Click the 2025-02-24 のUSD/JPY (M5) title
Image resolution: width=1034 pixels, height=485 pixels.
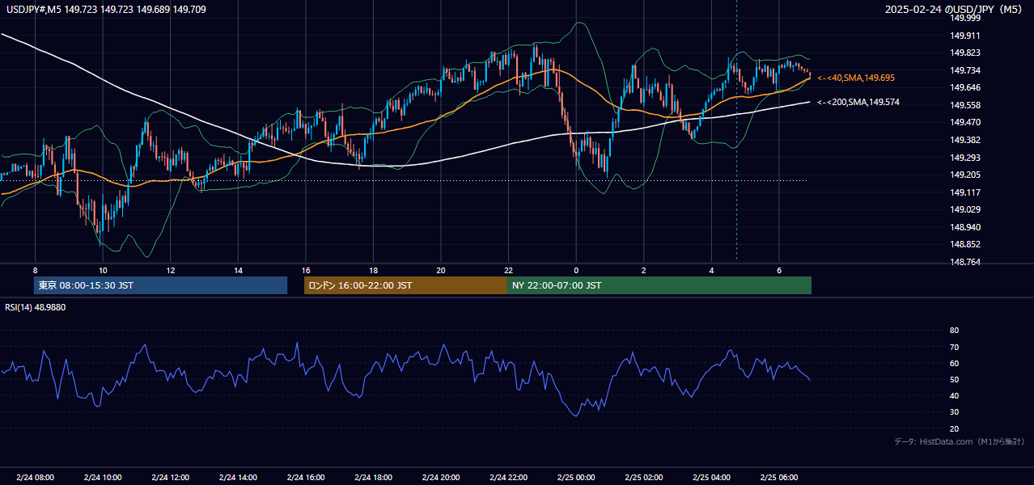955,10
